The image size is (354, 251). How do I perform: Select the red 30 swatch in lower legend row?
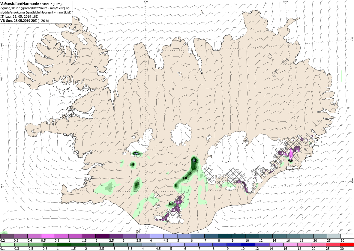347,245
